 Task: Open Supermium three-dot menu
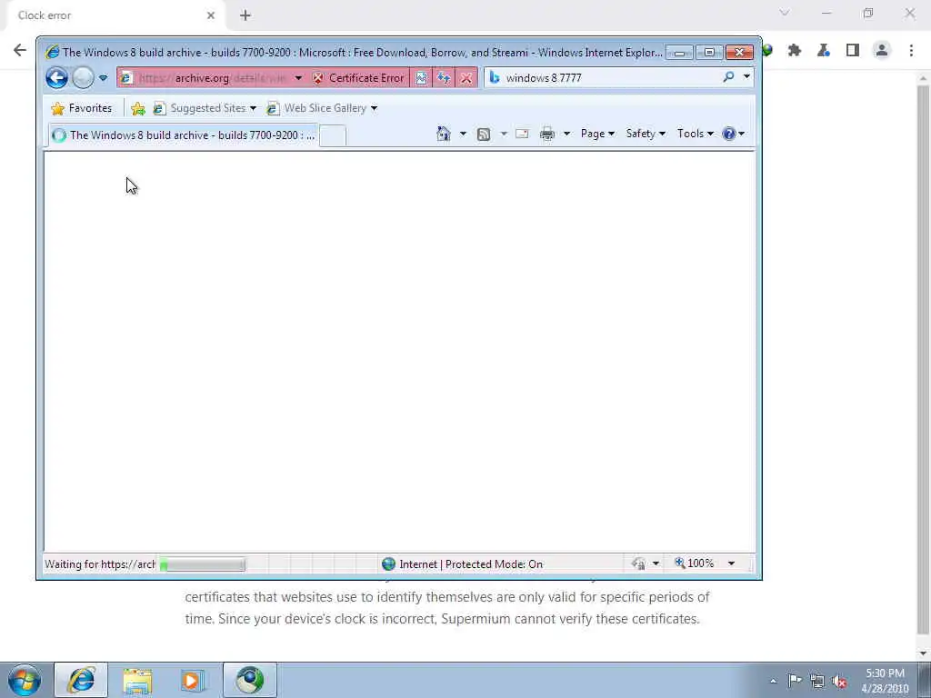(x=911, y=51)
